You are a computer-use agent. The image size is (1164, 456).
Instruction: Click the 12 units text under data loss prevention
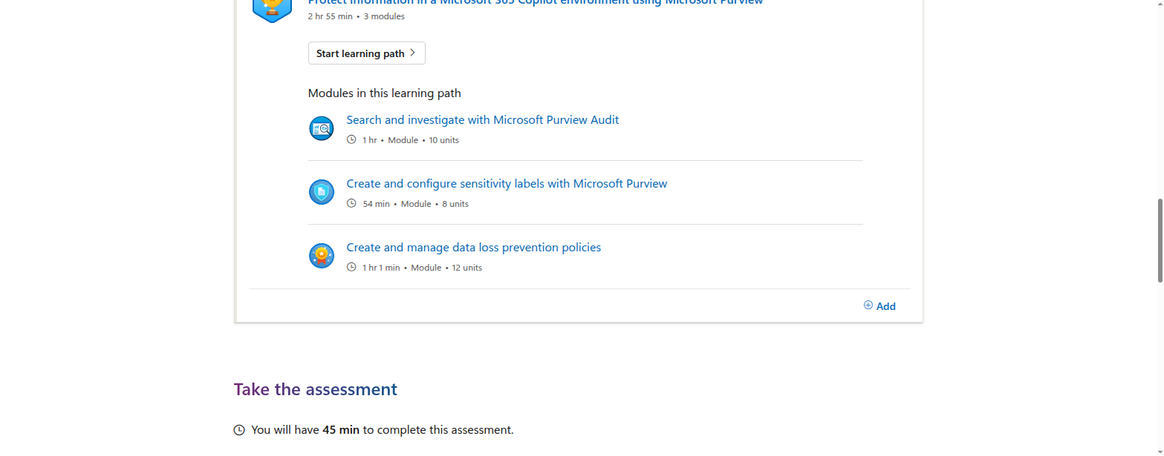(467, 268)
